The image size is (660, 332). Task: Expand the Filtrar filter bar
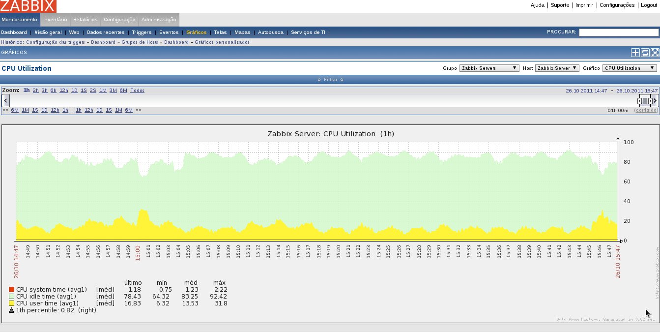point(330,79)
